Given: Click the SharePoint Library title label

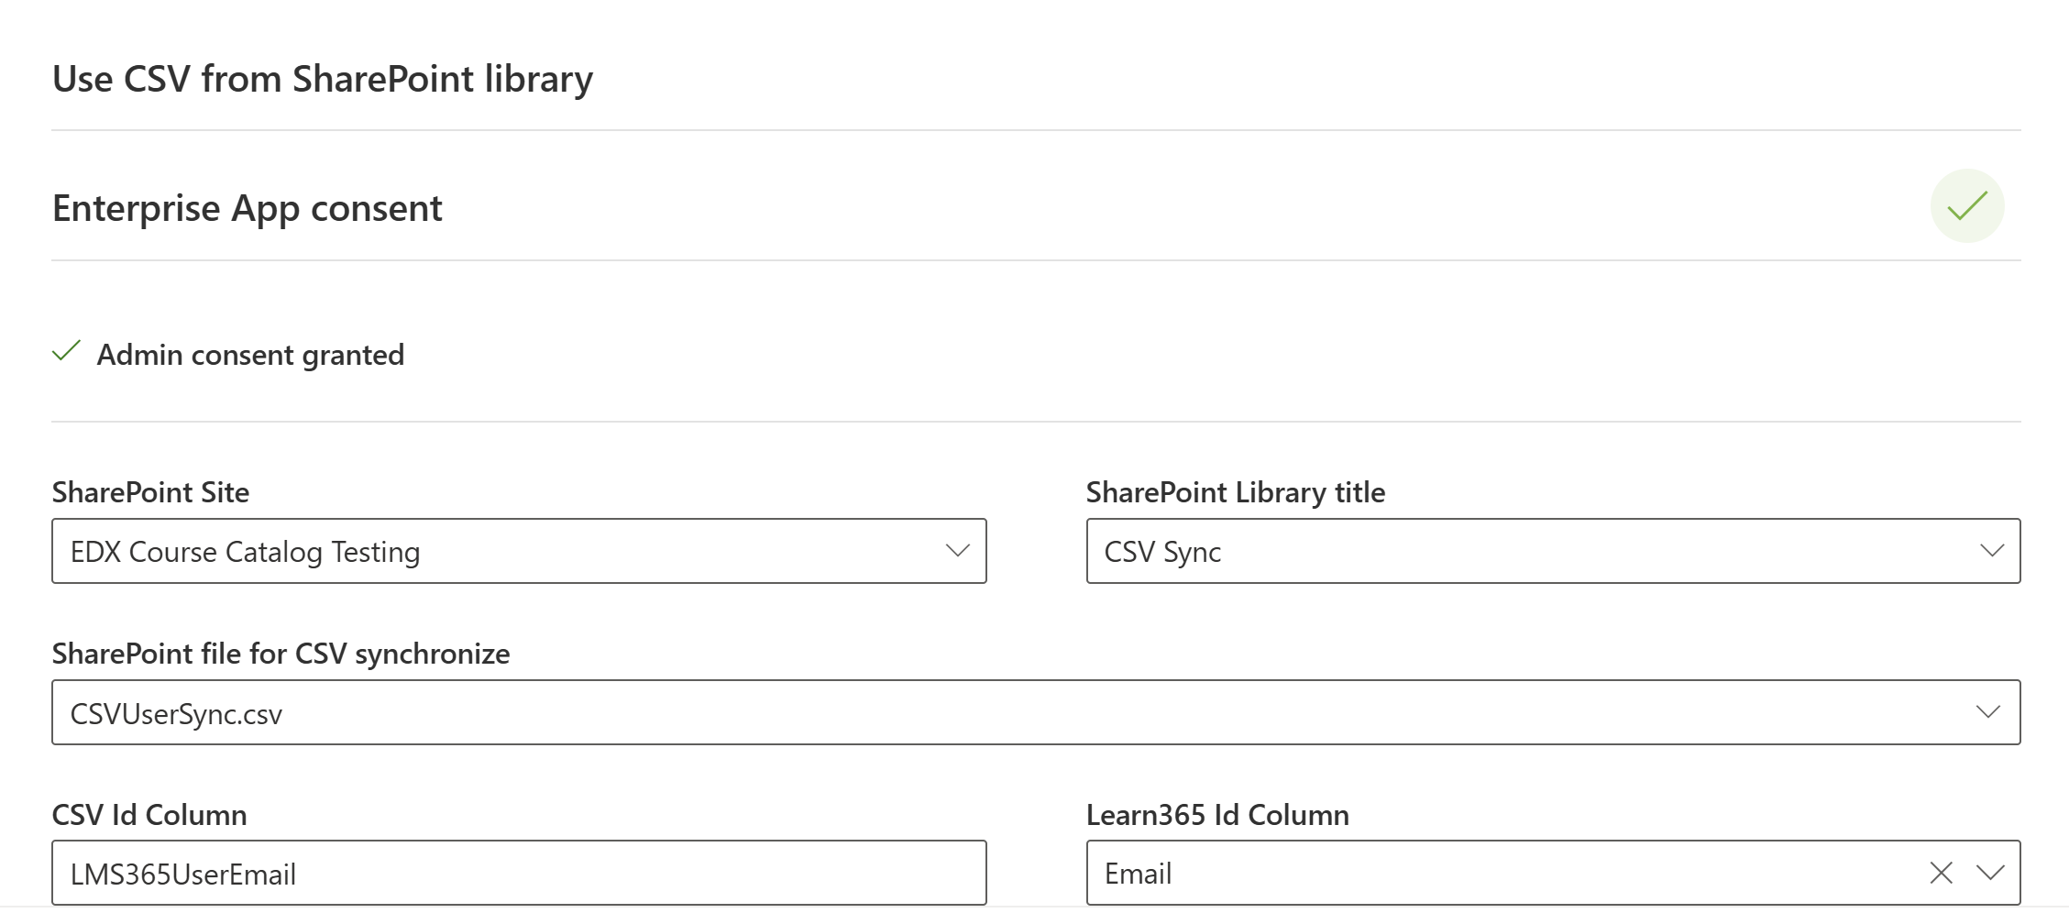Looking at the screenshot, I should [1235, 492].
